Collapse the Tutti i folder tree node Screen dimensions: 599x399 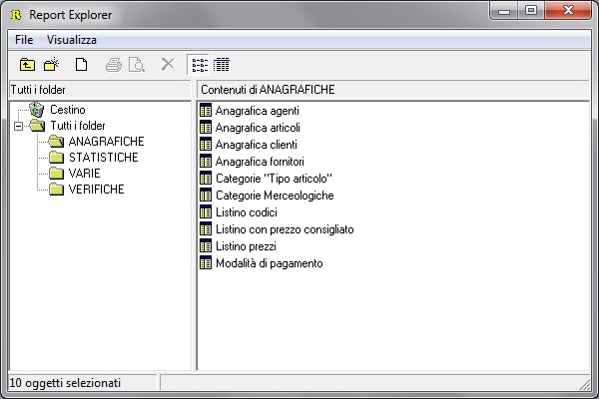coord(19,126)
